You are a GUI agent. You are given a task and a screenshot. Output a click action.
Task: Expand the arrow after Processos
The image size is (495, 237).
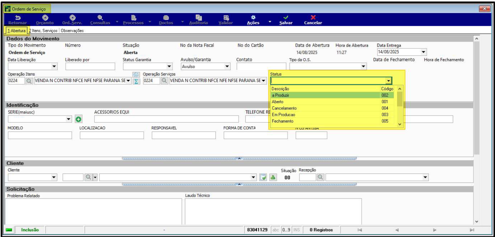(x=150, y=22)
